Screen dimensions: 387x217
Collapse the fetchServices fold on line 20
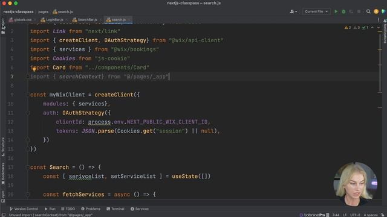coord(28,194)
